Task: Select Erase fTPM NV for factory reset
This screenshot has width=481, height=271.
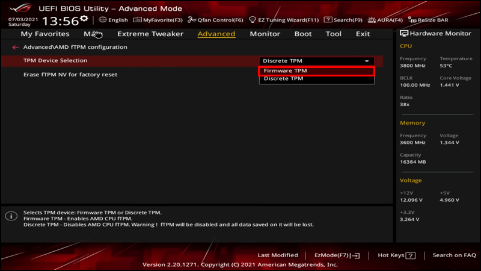Action: [x=70, y=75]
